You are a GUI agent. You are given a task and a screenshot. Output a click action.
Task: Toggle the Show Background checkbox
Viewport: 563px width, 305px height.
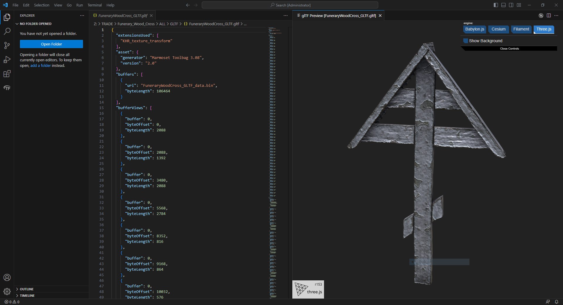point(466,41)
